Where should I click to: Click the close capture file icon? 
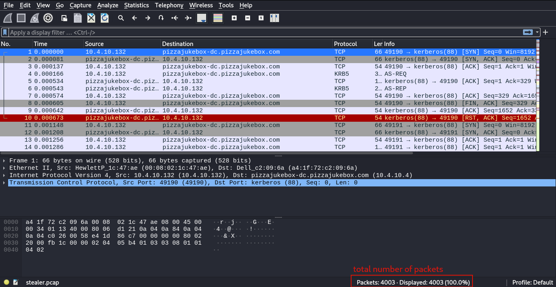(91, 18)
